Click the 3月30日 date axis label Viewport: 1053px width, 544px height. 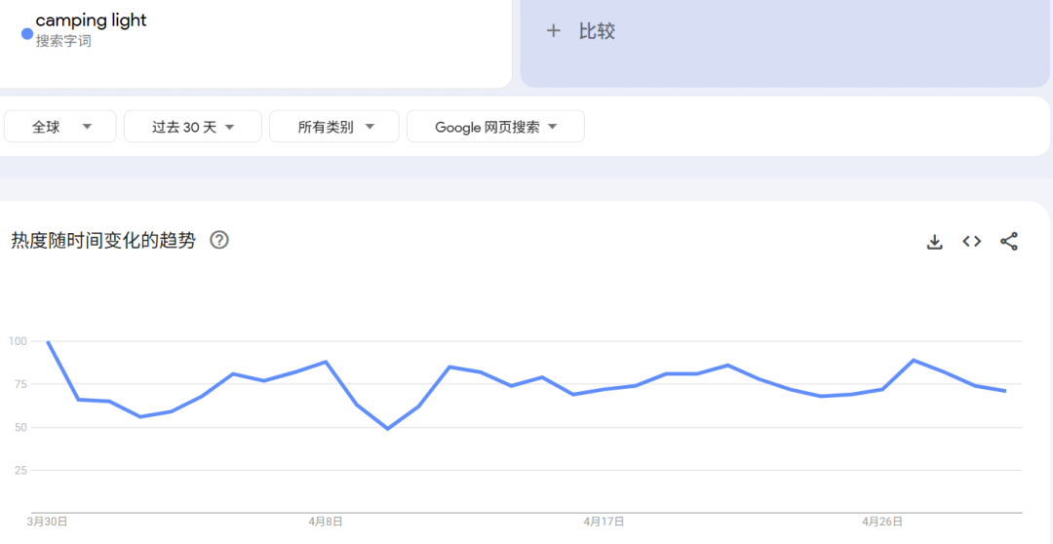pyautogui.click(x=48, y=522)
